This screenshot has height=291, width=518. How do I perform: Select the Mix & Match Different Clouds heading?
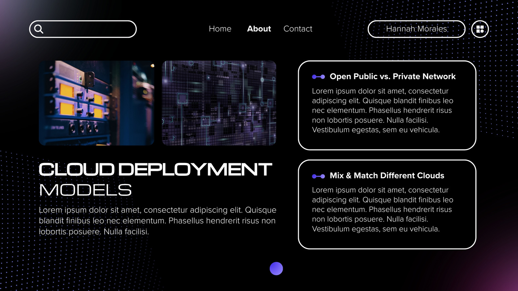pos(387,176)
